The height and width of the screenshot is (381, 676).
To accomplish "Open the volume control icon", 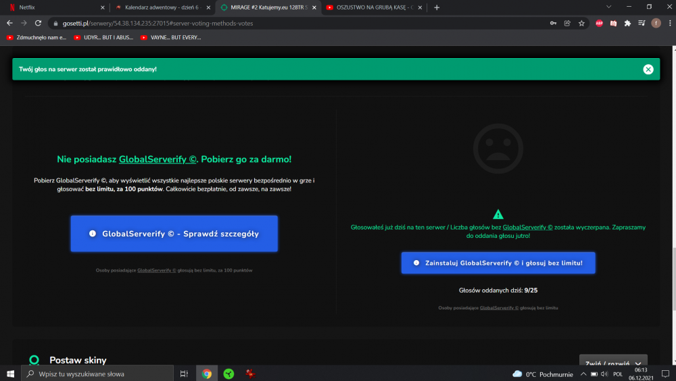I will tap(604, 374).
